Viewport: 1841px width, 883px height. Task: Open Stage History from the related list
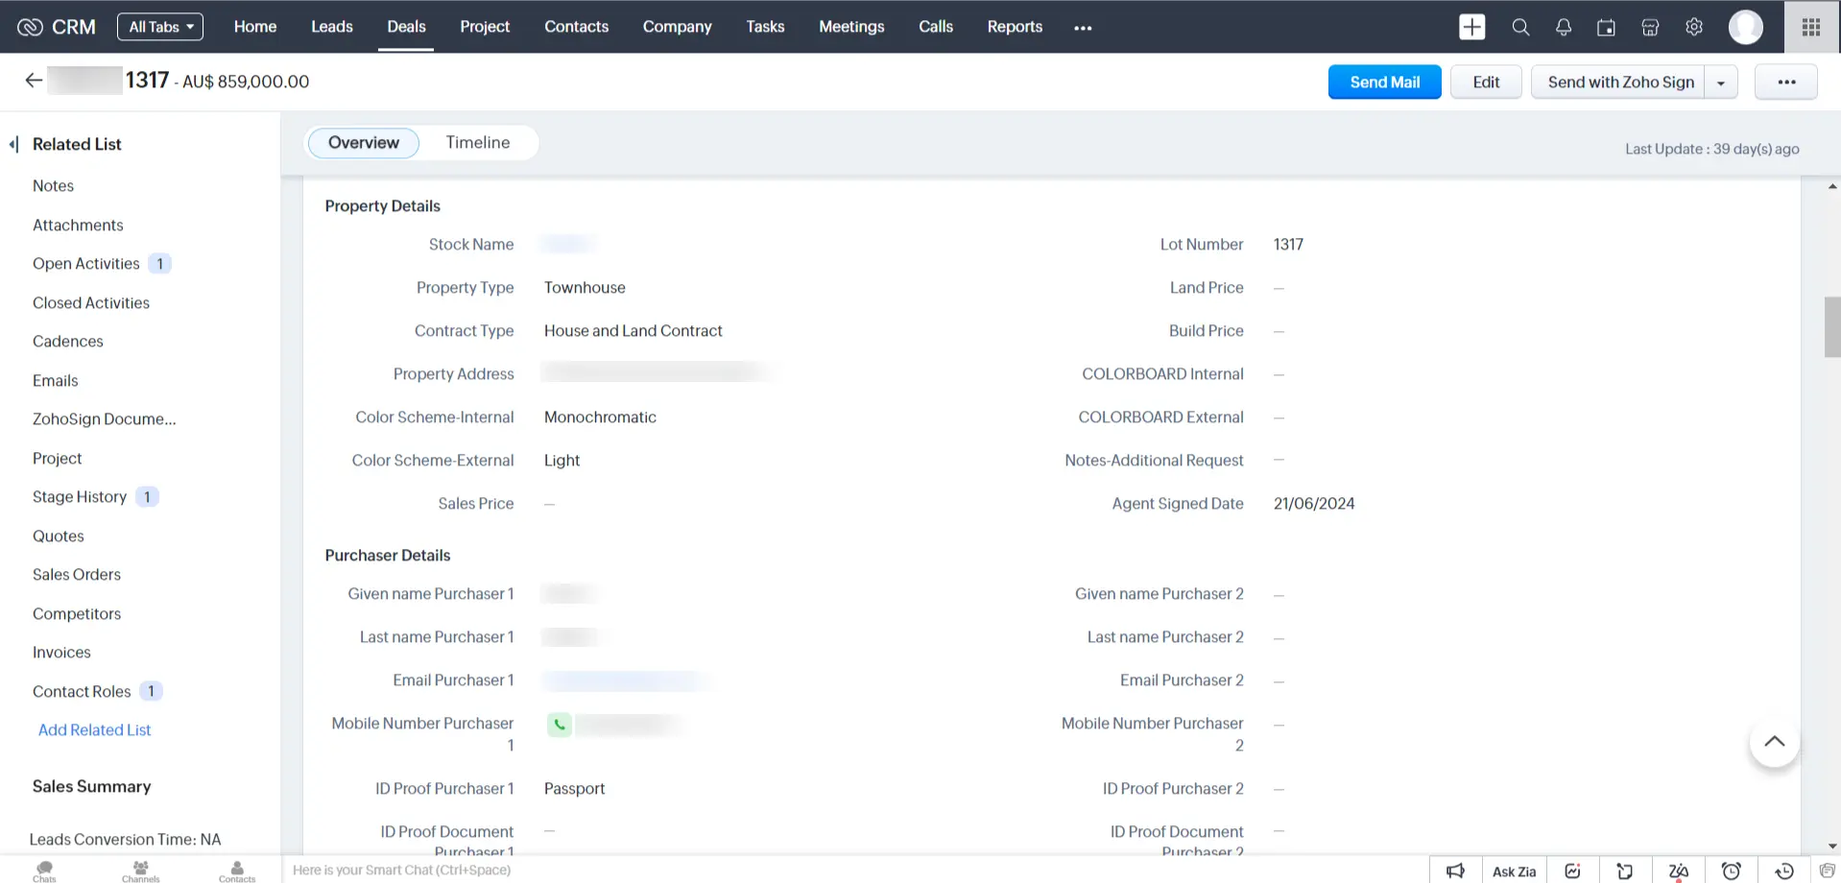point(80,496)
